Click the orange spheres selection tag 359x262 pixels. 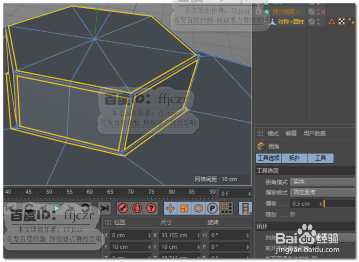(x=351, y=21)
